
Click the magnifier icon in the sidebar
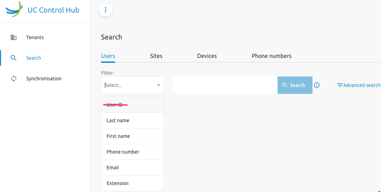pyautogui.click(x=14, y=58)
